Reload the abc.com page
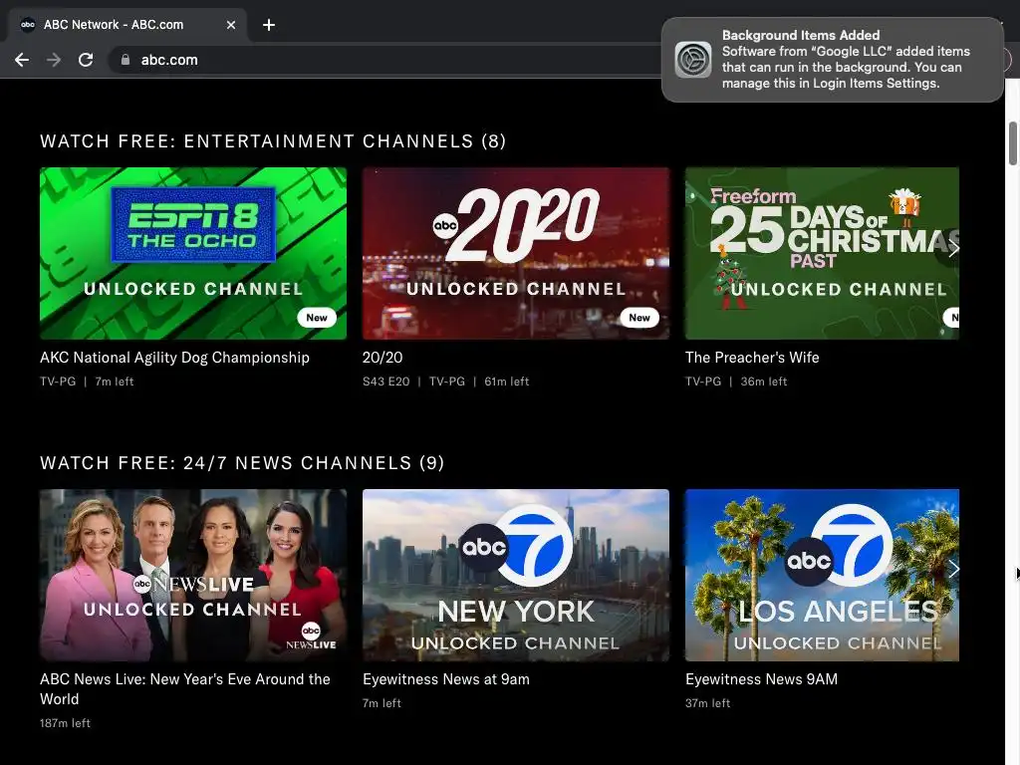The image size is (1020, 765). tap(86, 60)
